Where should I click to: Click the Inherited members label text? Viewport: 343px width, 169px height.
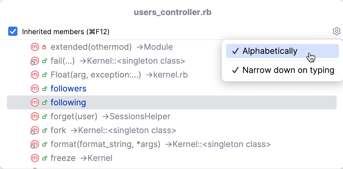[x=66, y=32]
